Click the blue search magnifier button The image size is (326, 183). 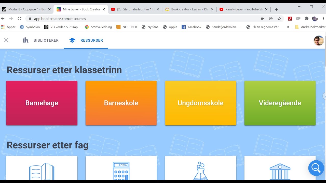(316, 168)
